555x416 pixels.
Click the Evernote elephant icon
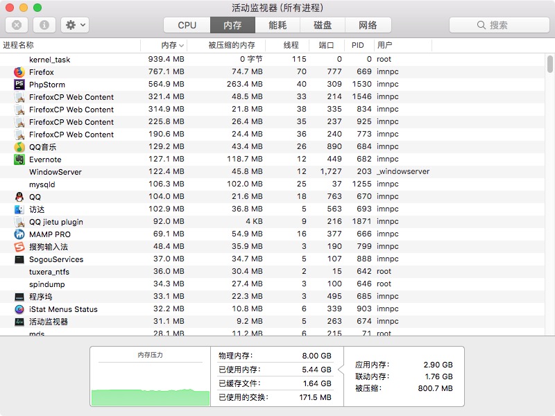(x=19, y=159)
